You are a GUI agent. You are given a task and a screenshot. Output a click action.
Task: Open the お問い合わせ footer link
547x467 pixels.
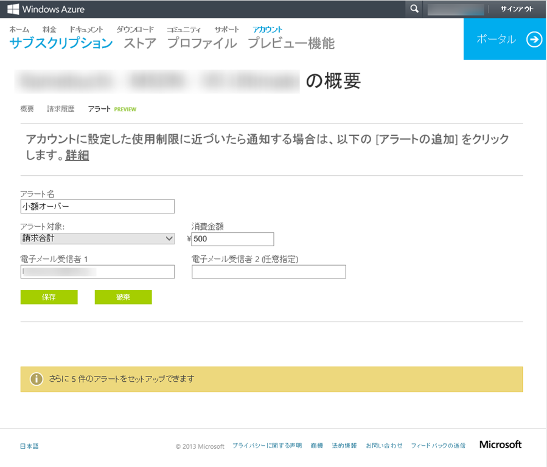(x=384, y=446)
